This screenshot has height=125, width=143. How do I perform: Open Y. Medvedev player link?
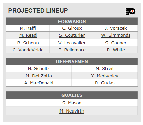[105, 76]
